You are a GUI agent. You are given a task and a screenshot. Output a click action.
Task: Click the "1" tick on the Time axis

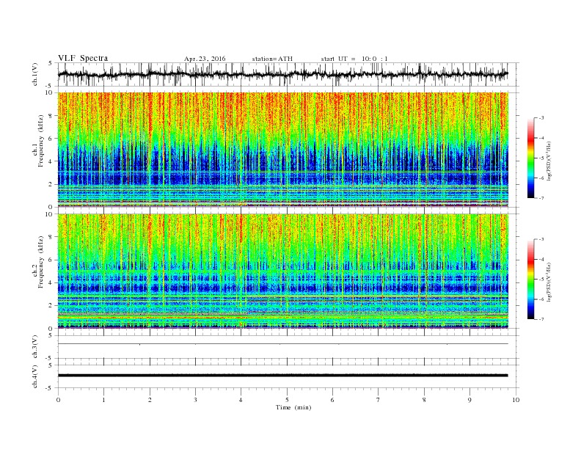[x=103, y=400]
